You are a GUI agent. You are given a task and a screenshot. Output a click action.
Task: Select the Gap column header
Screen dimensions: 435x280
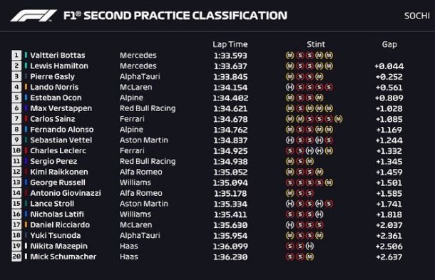[389, 44]
